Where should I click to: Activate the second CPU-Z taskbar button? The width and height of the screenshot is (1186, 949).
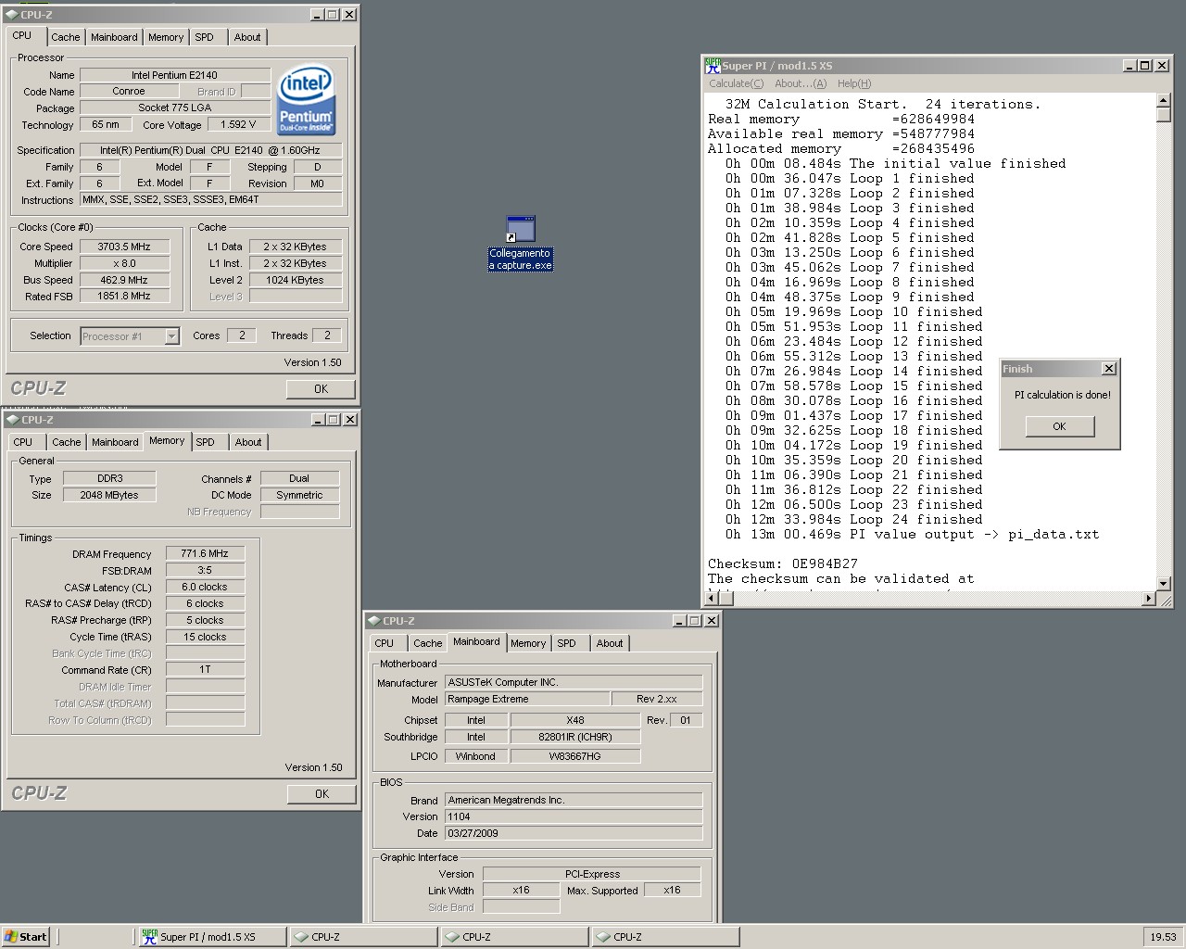pyautogui.click(x=513, y=937)
